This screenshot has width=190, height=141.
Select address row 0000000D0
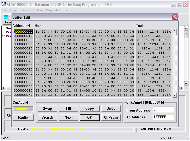pyautogui.click(x=23, y=86)
